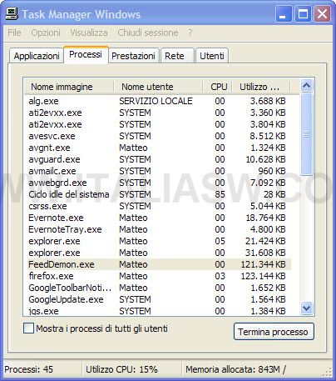Image resolution: width=336 pixels, height=381 pixels.
Task: Click the vertical scrollbar thumb
Action: pos(307,134)
